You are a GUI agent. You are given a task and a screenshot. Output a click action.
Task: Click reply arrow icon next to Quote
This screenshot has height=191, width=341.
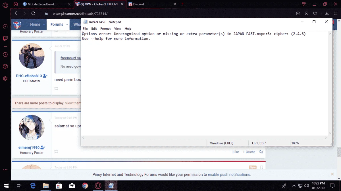click(261, 152)
